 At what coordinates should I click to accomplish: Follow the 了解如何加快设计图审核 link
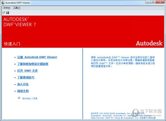click(x=33, y=64)
